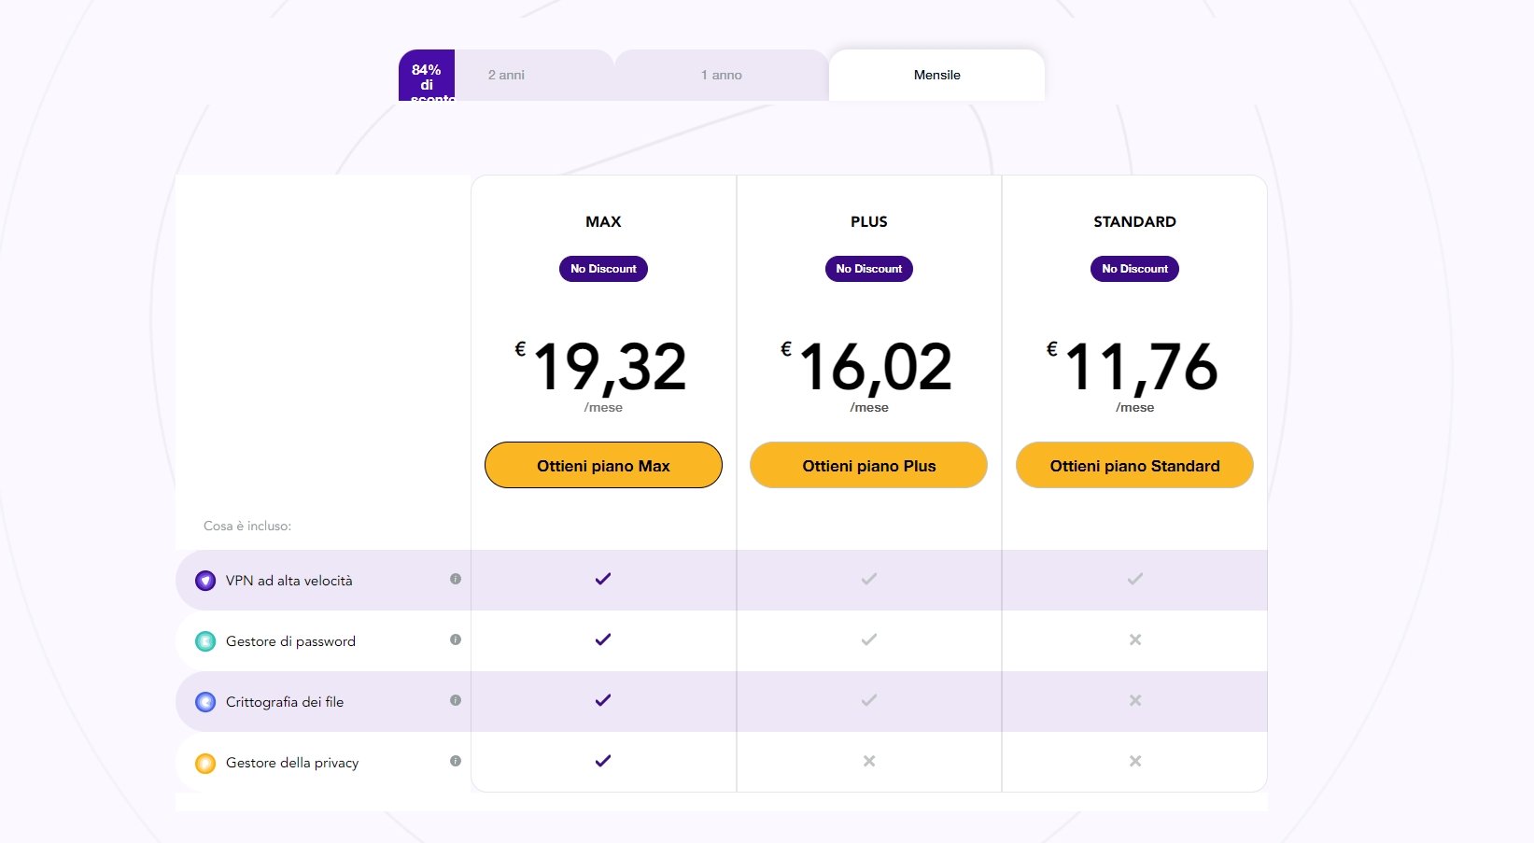
Task: Click the VPN ad alta velocità label
Action: [289, 581]
